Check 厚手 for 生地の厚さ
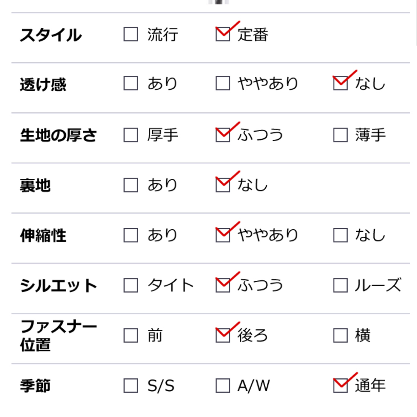This screenshot has height=417, width=417. (x=131, y=135)
